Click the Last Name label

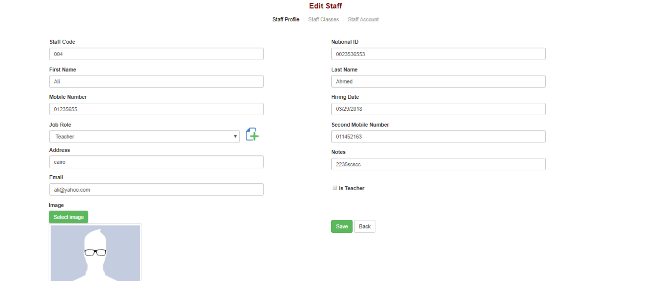[x=344, y=70]
